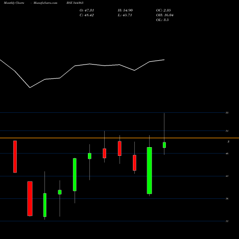
Task: Click the "OC: 2.35" reading
Action: click(163, 11)
